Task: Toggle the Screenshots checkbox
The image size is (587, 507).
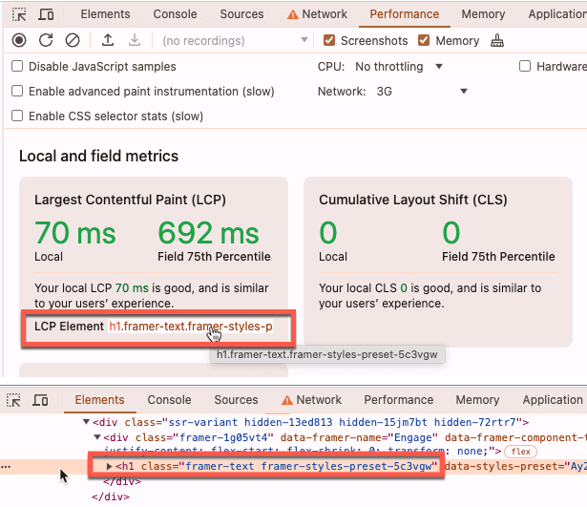Action: pos(329,40)
